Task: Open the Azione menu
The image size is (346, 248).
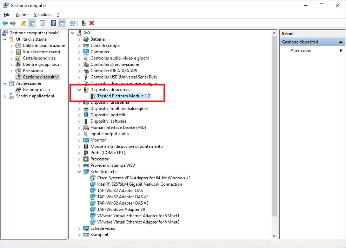Action: pyautogui.click(x=22, y=14)
